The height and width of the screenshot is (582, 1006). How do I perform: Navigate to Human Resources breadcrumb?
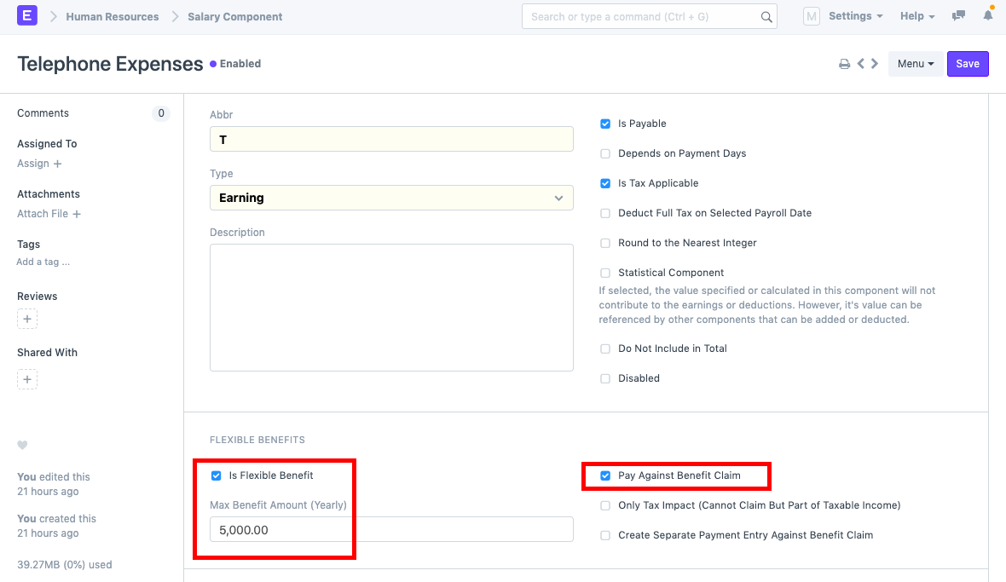click(112, 16)
